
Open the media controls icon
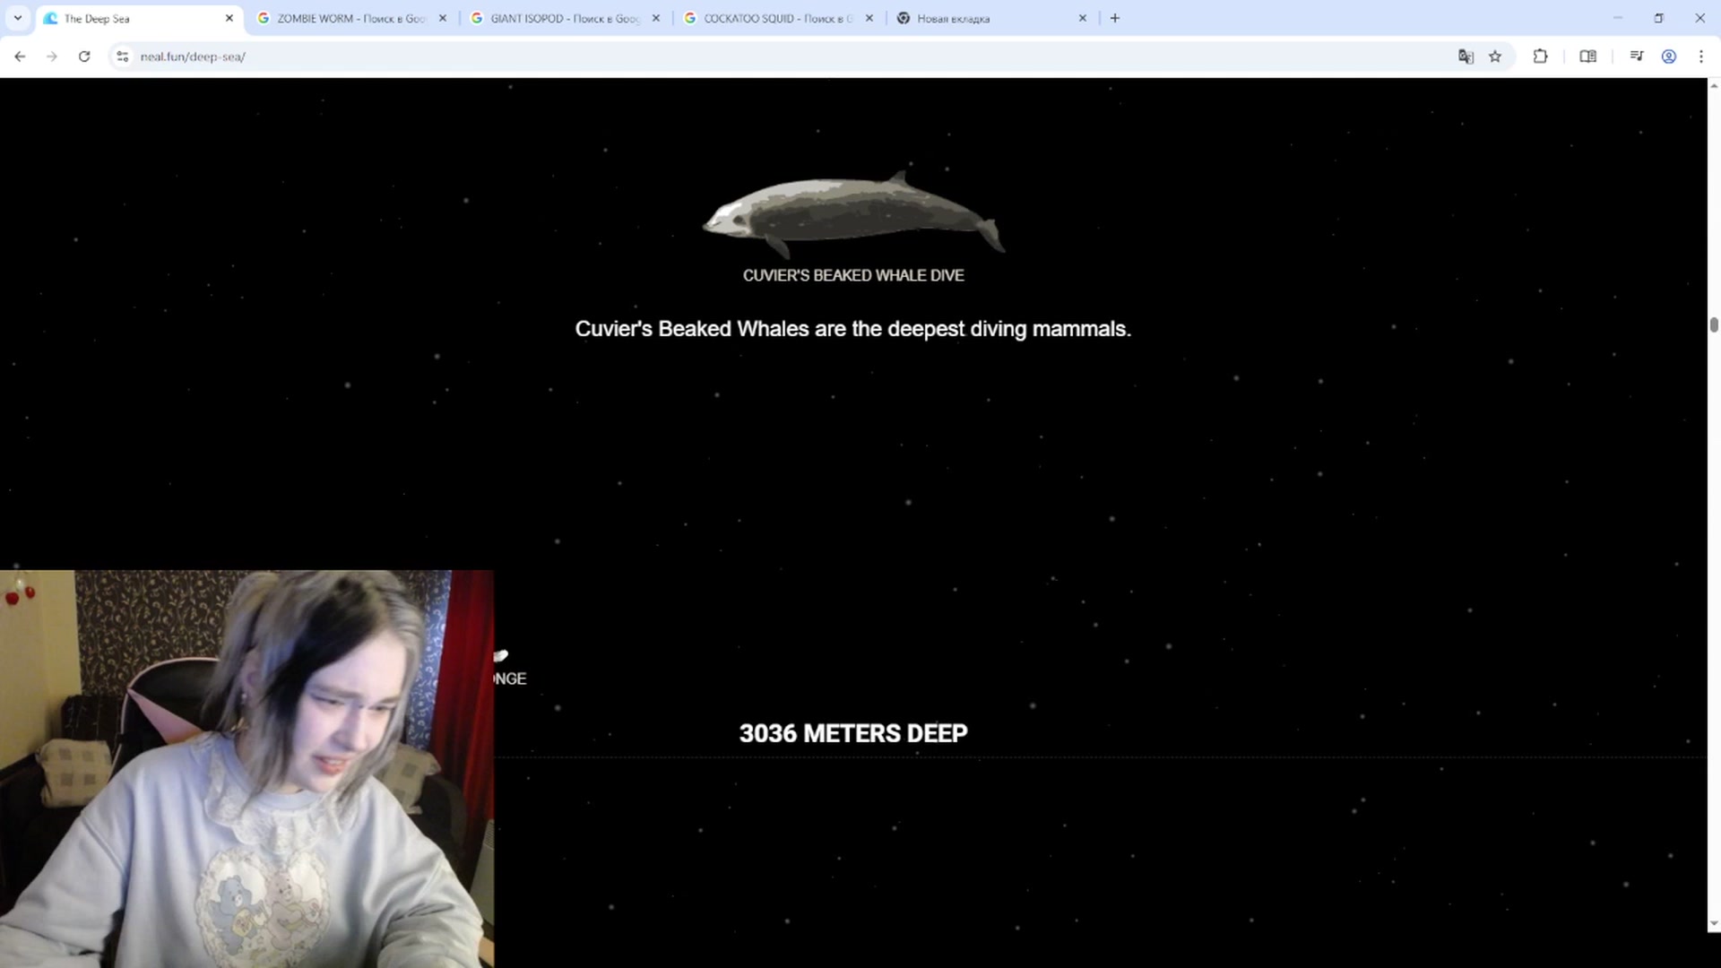click(1637, 56)
